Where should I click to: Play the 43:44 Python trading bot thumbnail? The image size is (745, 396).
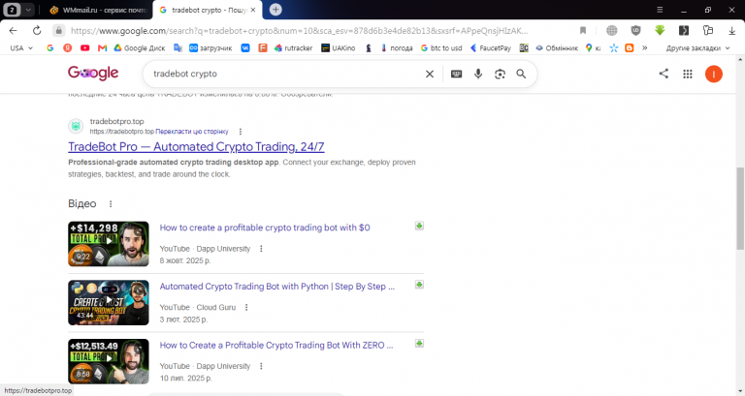109,303
